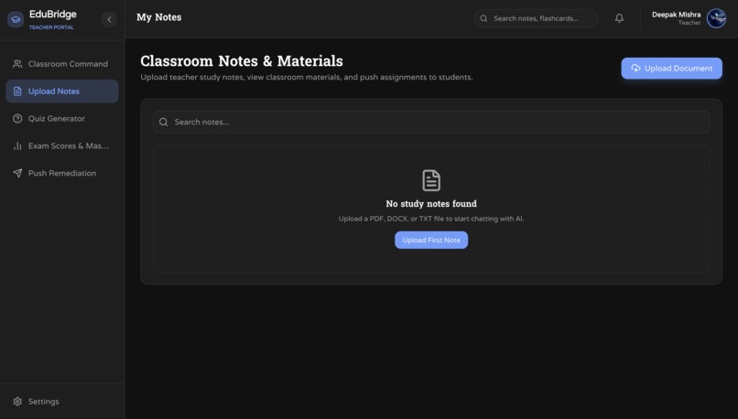The width and height of the screenshot is (738, 419).
Task: Click the No study notes found heading
Action: coord(431,204)
